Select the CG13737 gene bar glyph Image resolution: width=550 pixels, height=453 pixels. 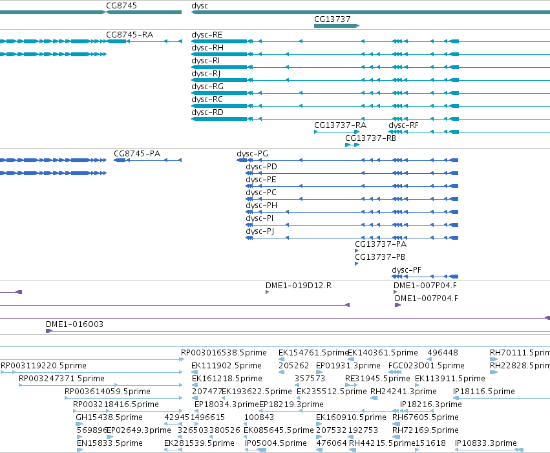pos(337,26)
